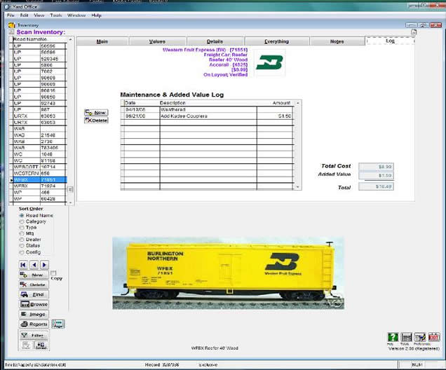Screen dimensions: 446x370
Task: Click the Road Name column header
Action: (x=26, y=39)
